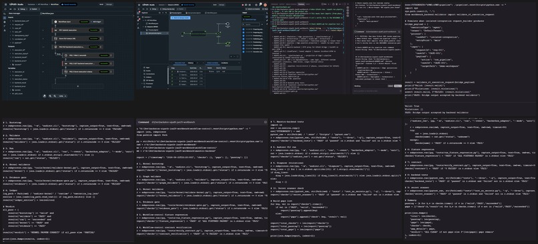The height and width of the screenshot is (244, 538).
Task: Click the user avatar in Maestro Studio window
Action: point(265,5)
